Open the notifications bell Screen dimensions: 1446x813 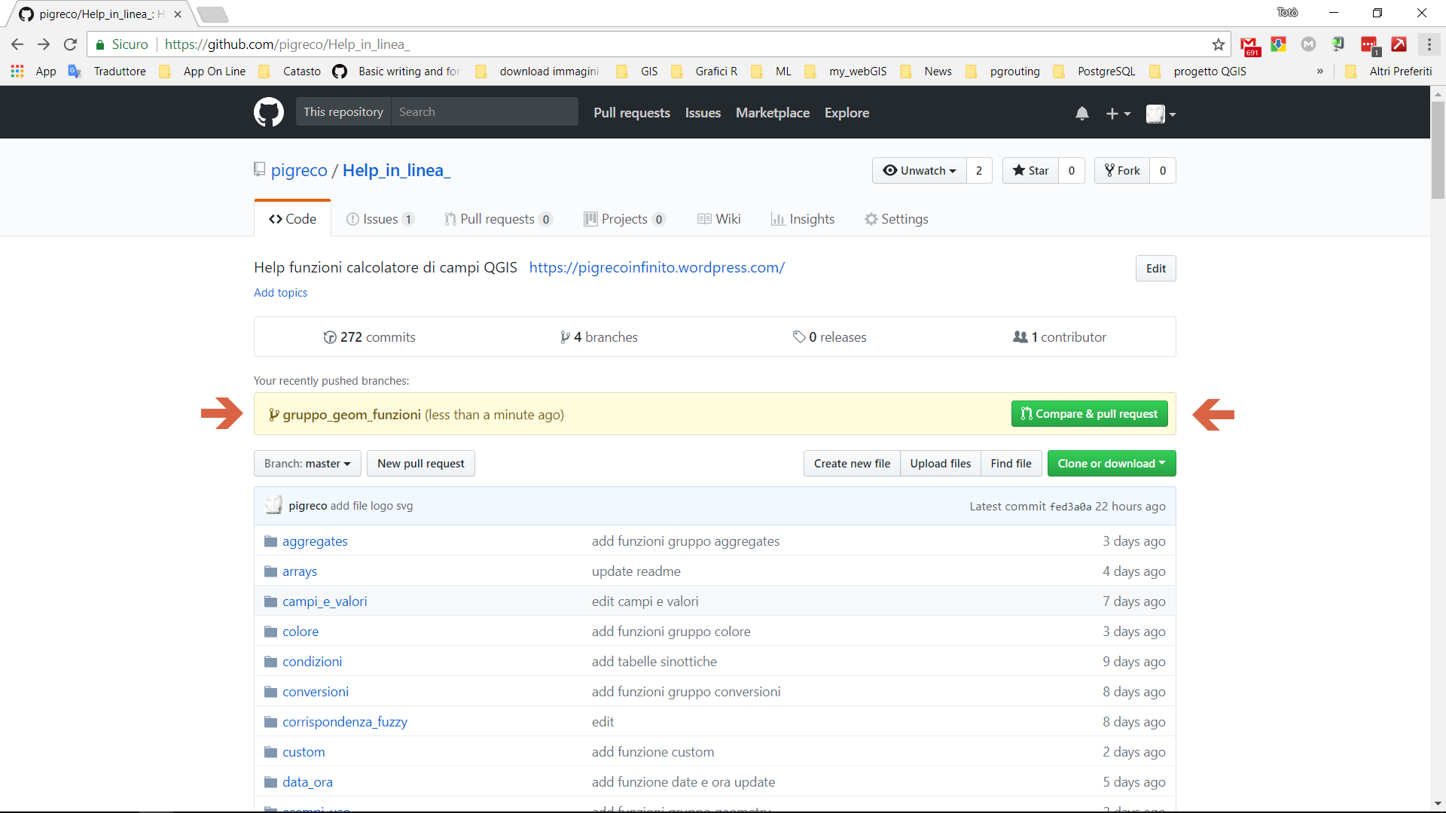1081,114
